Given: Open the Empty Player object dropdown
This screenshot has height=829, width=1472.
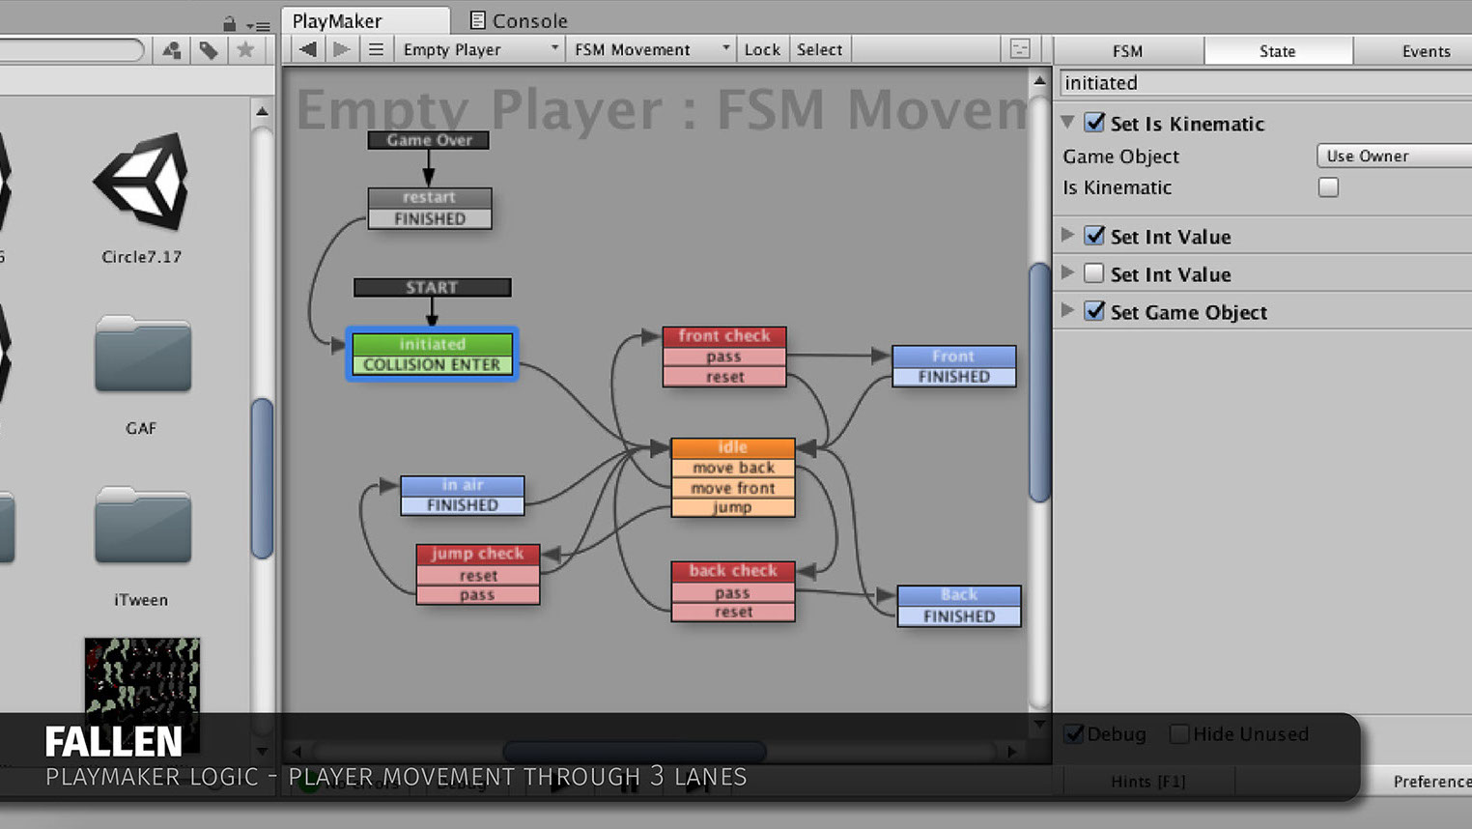Looking at the screenshot, I should tap(480, 49).
